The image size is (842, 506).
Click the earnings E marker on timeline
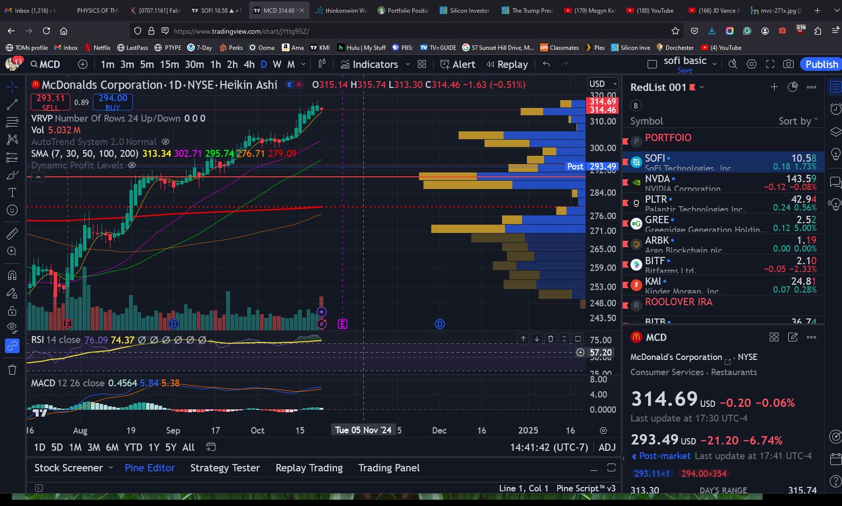342,324
